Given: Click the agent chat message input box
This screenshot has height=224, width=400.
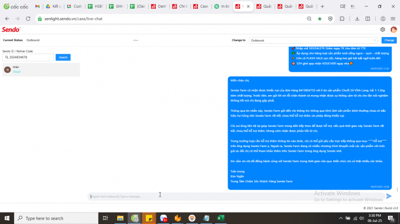Looking at the screenshot, I should click(236, 196).
